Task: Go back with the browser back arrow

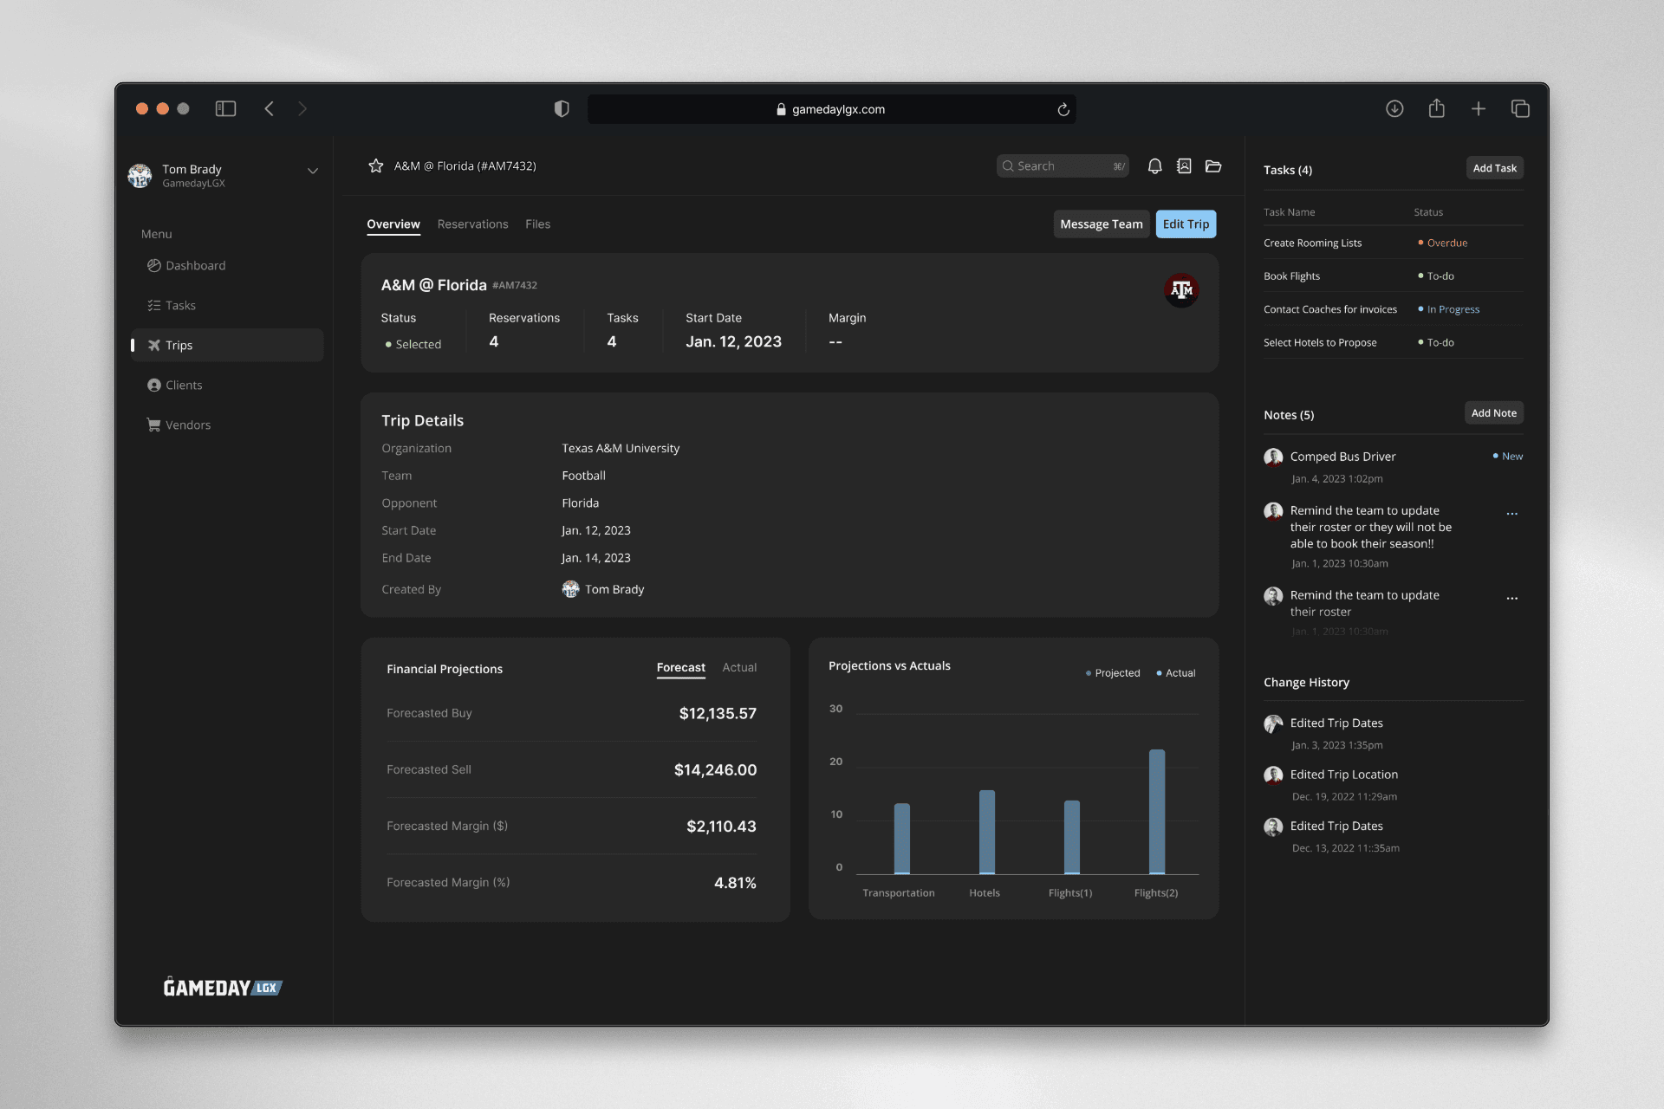Action: 269,108
